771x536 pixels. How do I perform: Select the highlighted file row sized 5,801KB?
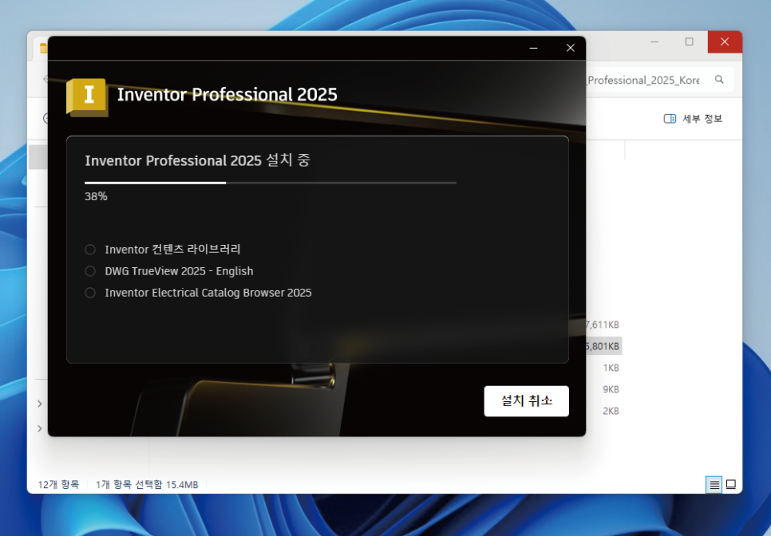pyautogui.click(x=603, y=346)
